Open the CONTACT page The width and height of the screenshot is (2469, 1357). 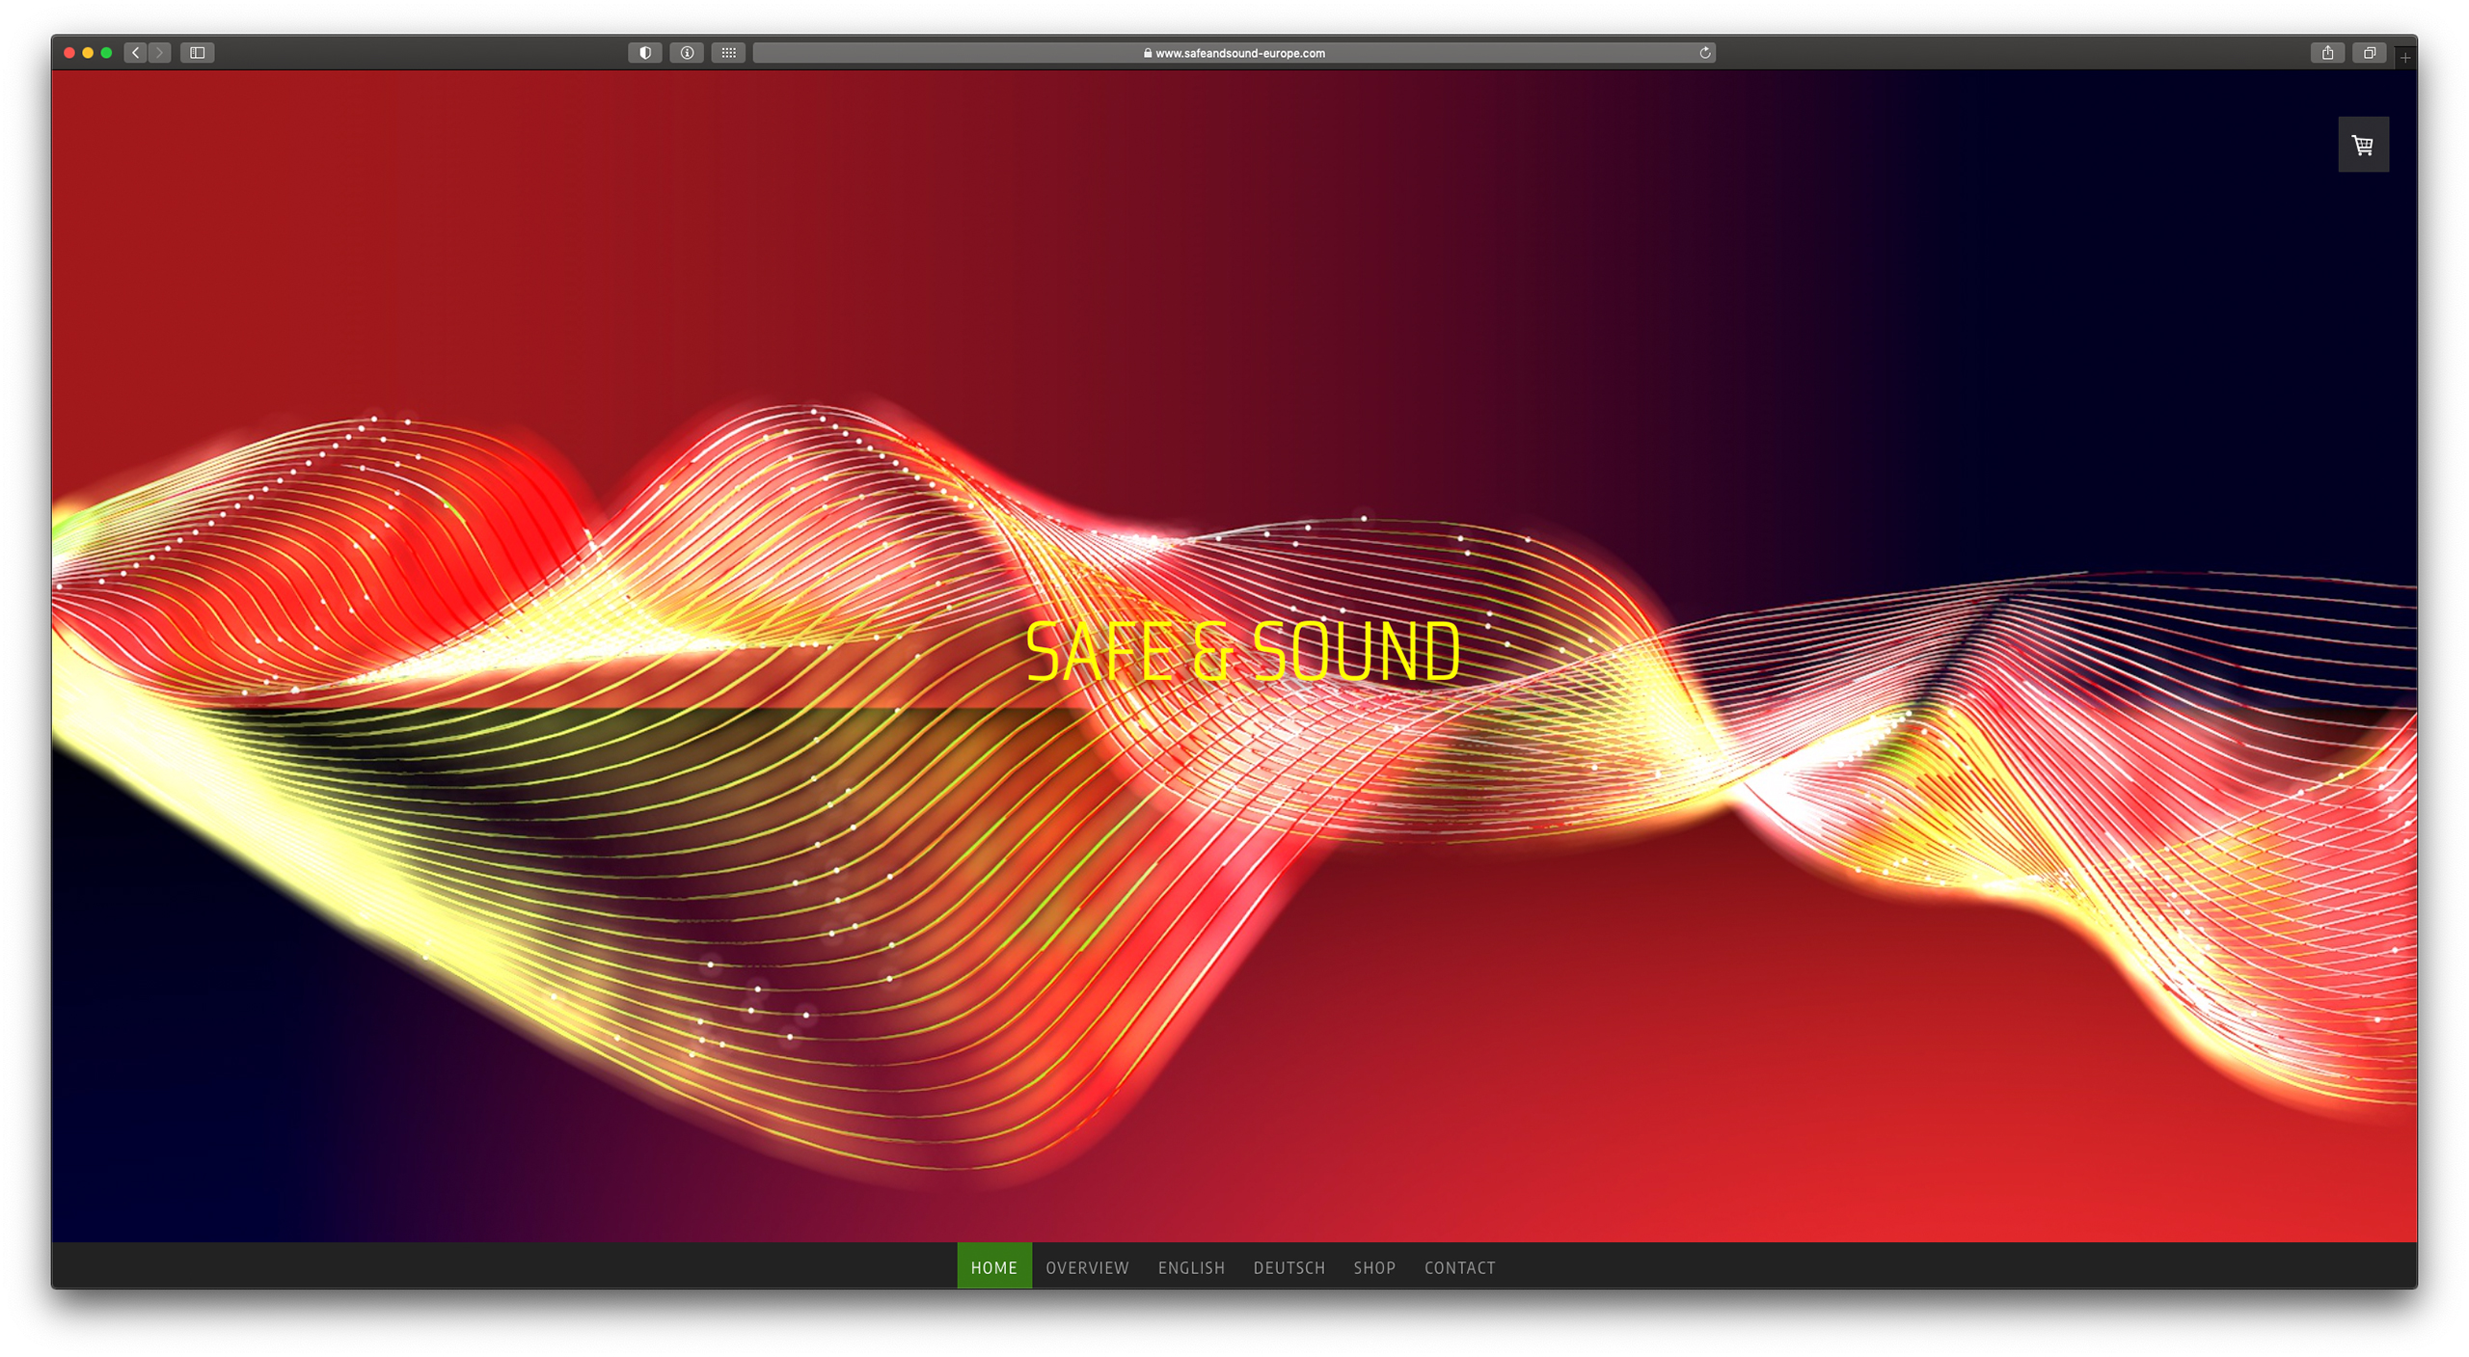click(1459, 1266)
